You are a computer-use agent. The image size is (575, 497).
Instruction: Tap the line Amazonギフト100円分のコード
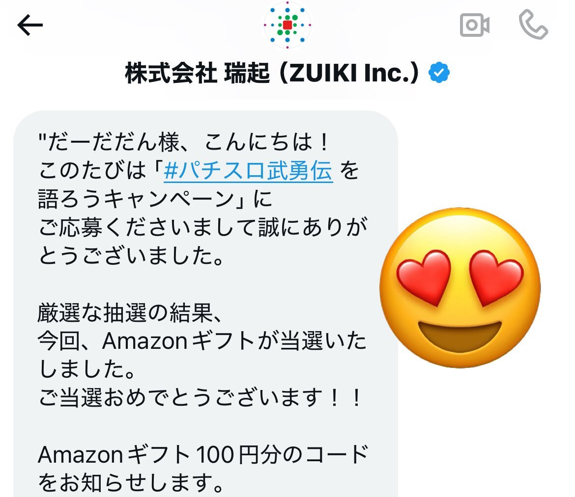pyautogui.click(x=203, y=454)
